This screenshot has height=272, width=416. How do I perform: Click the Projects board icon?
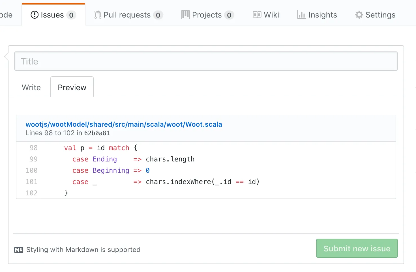coord(185,15)
